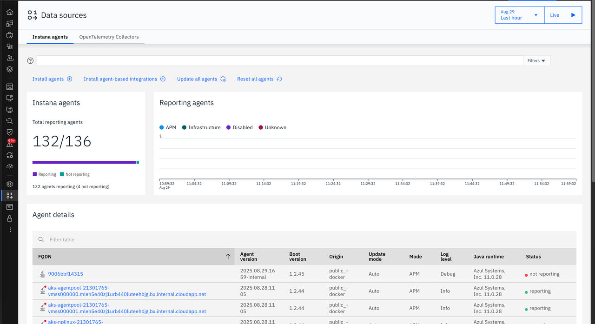Image resolution: width=595 pixels, height=324 pixels.
Task: Click Install agent-based integrations link
Action: [120, 79]
